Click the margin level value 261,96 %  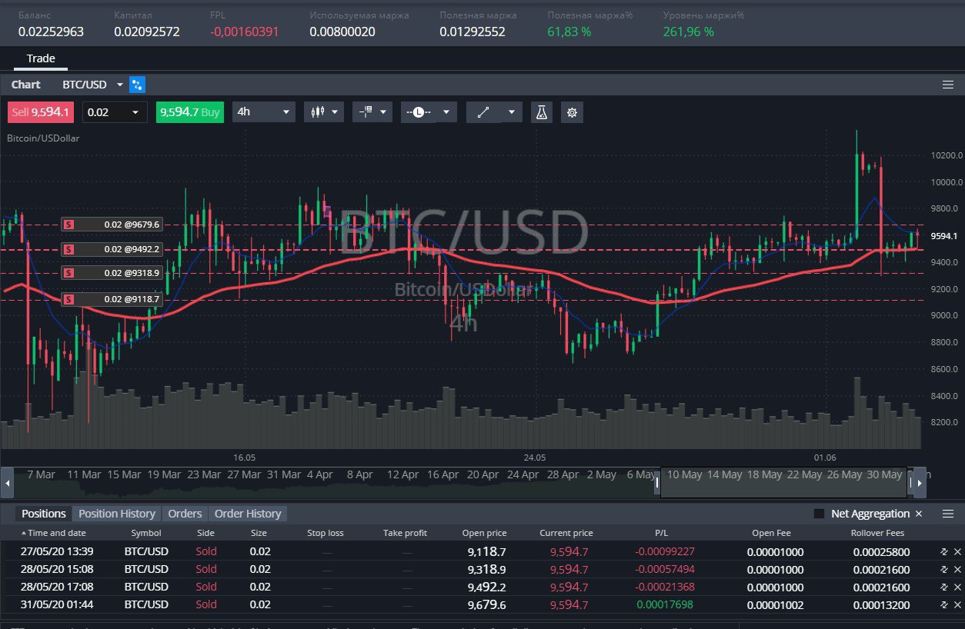click(689, 32)
